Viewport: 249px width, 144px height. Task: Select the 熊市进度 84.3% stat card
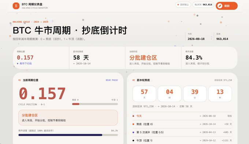[x=209, y=58]
